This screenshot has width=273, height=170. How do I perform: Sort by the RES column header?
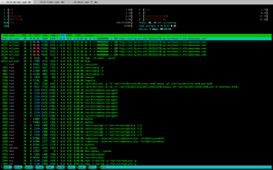point(45,35)
